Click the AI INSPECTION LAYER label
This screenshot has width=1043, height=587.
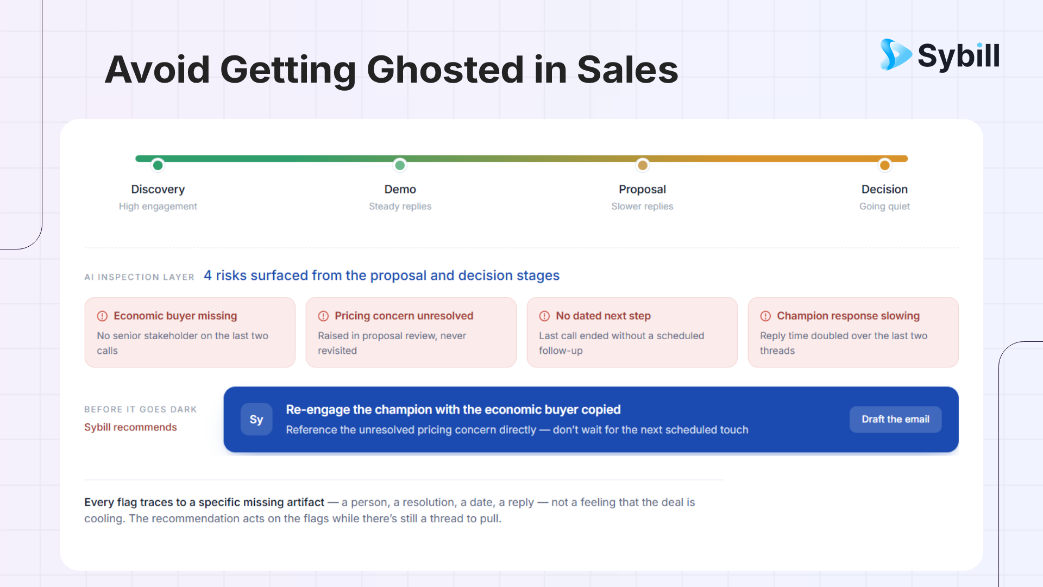pyautogui.click(x=139, y=277)
